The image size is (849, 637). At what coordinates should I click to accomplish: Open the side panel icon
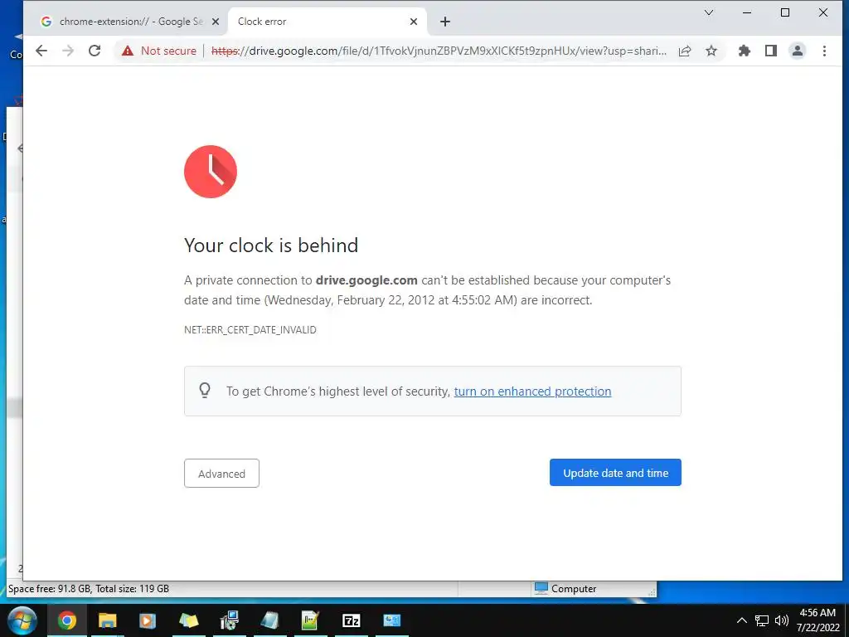771,51
